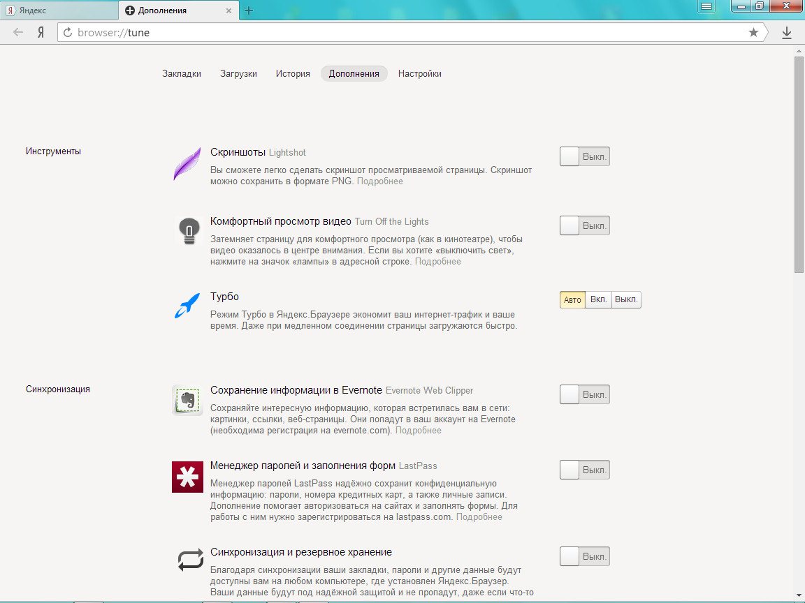Viewport: 805px width, 603px height.
Task: Reload the page with the refresh icon
Action: 67,33
